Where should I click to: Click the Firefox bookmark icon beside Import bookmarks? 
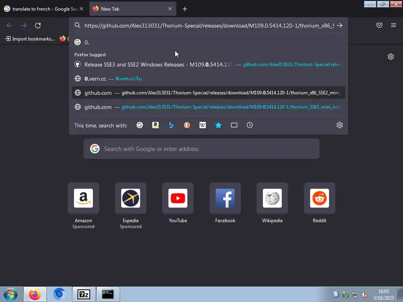click(x=63, y=39)
